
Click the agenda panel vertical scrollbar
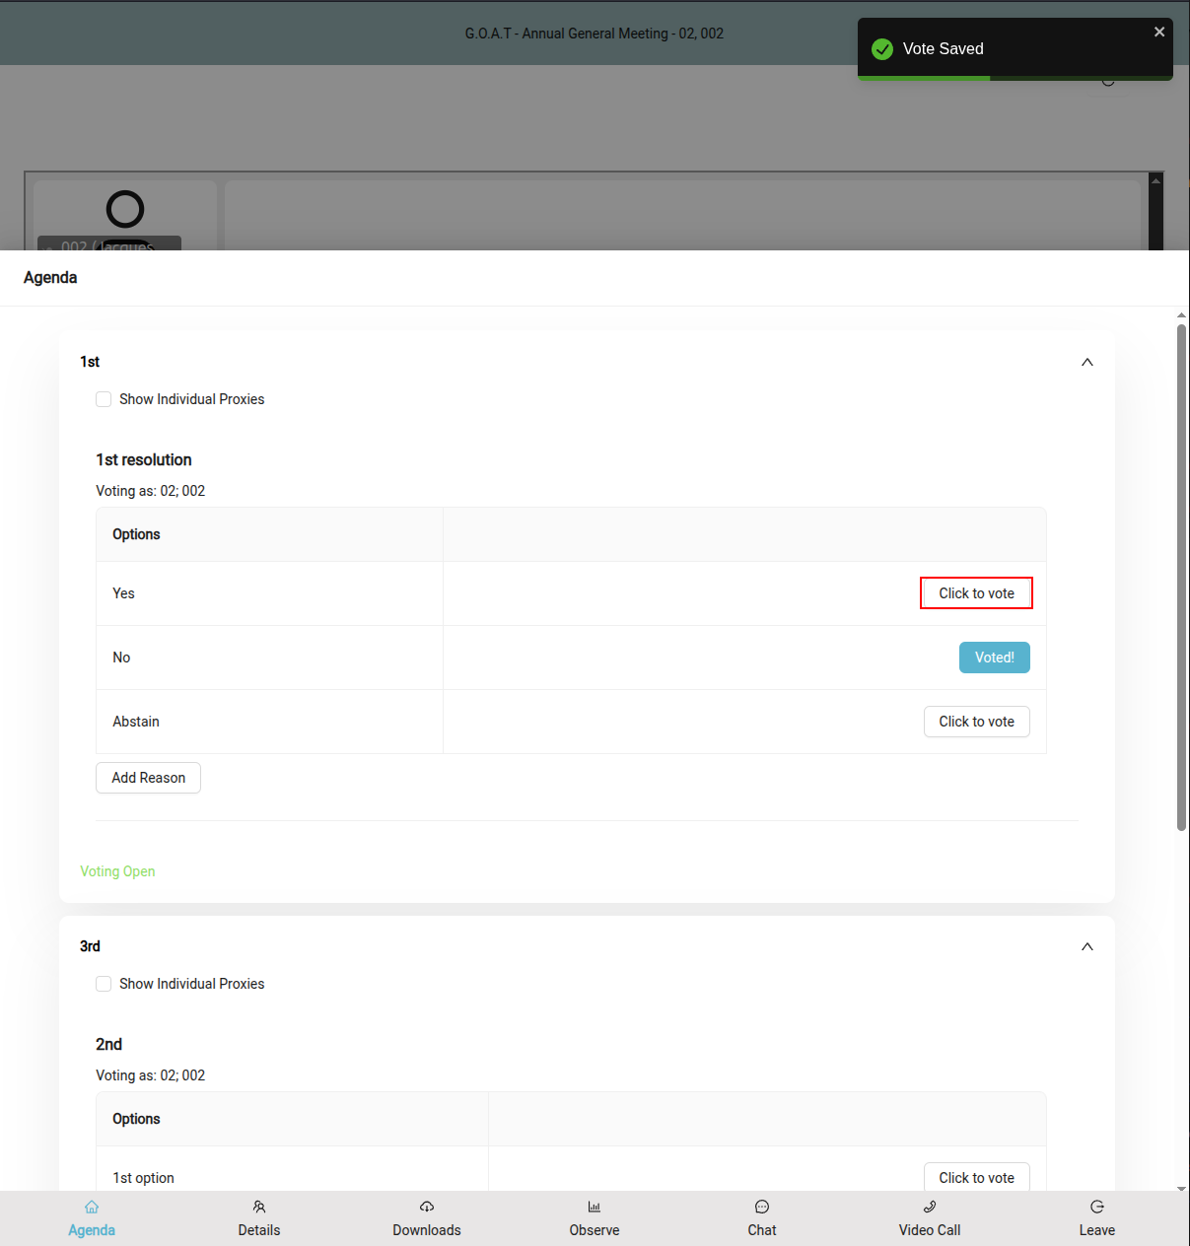pyautogui.click(x=1181, y=578)
